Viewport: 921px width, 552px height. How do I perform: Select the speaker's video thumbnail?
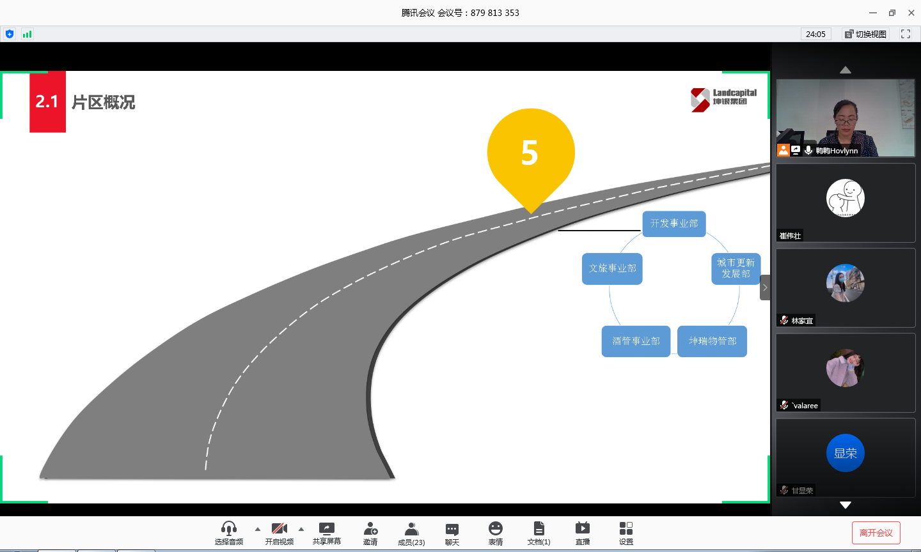tap(845, 118)
